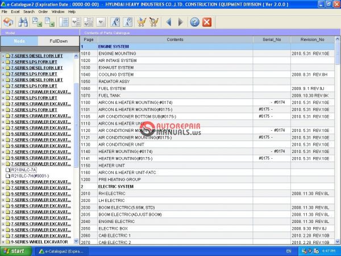The width and height of the screenshot is (341, 256).
Task: Select the three-pane layout icon
Action: coord(89,22)
